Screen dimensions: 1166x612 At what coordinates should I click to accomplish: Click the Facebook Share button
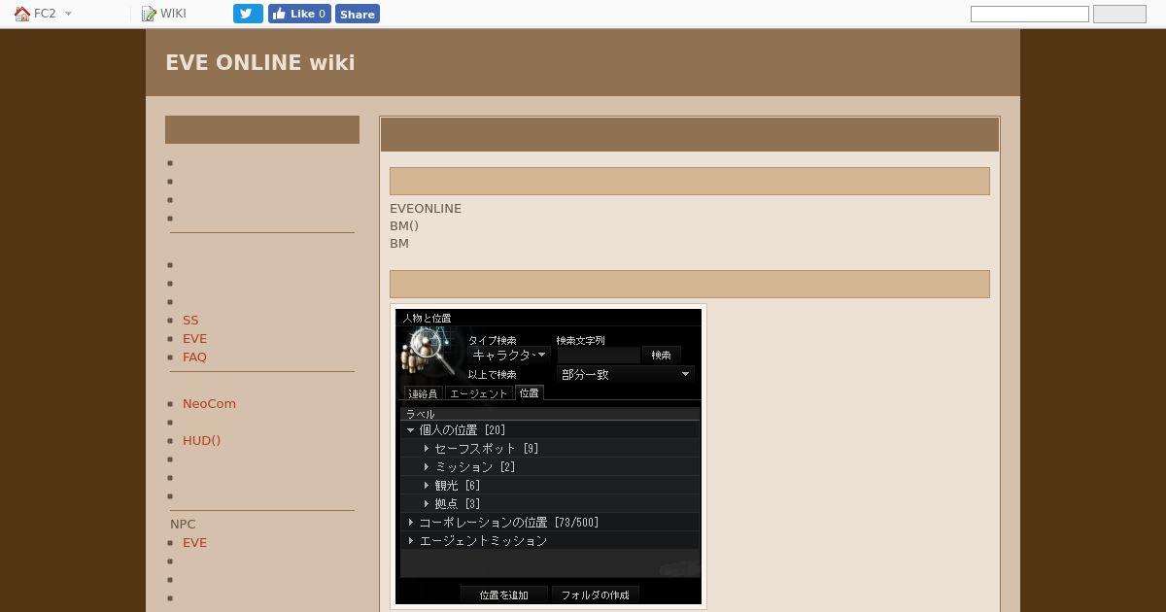tap(358, 14)
